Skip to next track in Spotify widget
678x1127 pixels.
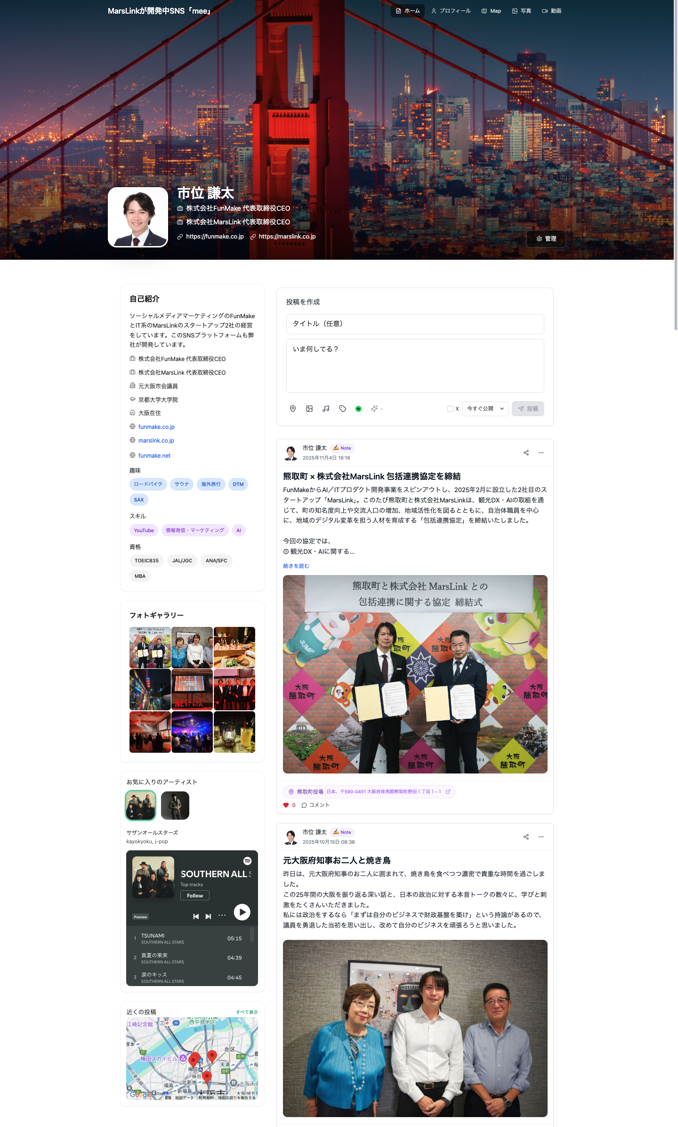coord(208,916)
